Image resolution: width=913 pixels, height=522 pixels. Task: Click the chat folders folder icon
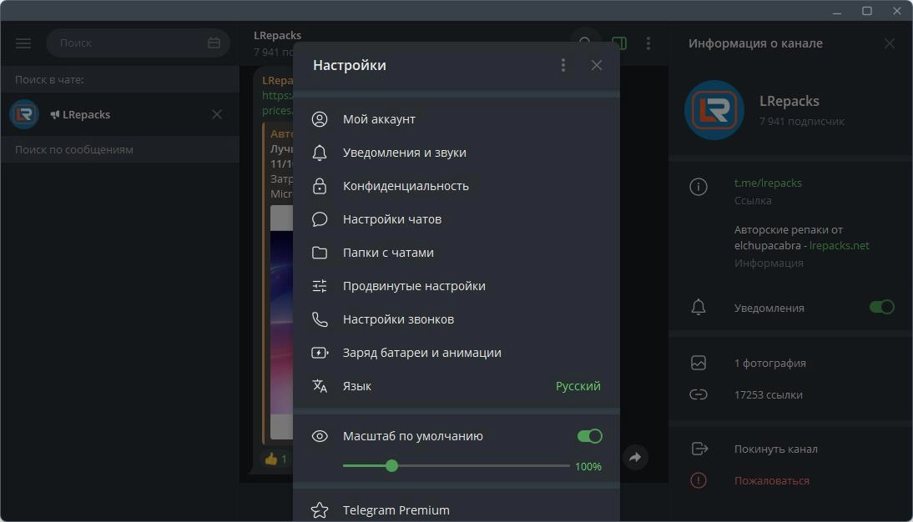[320, 253]
